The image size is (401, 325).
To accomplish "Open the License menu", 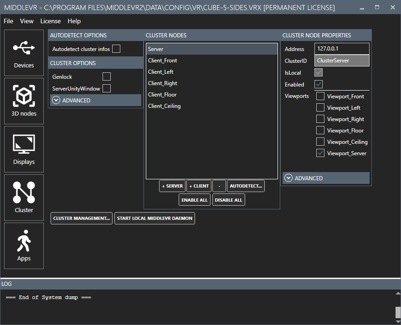I will click(51, 21).
